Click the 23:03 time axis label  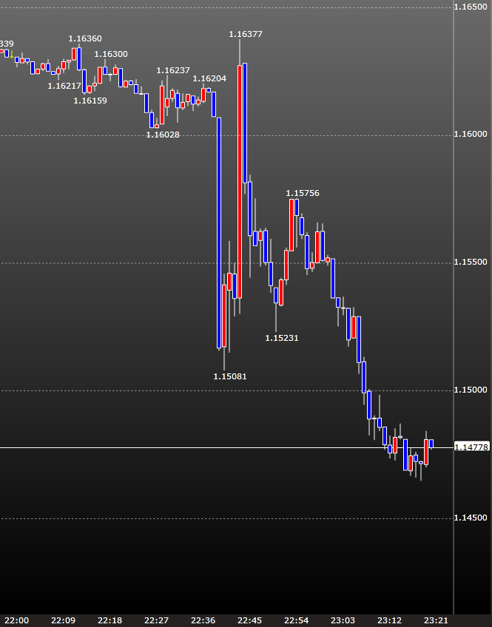pos(343,620)
